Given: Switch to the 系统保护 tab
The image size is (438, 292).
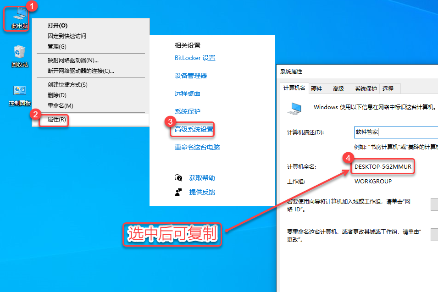Looking at the screenshot, I should click(x=366, y=89).
